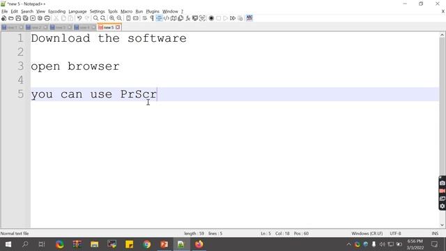The height and width of the screenshot is (251, 446).
Task: Click line number 5 in the margin
Action: 20,94
